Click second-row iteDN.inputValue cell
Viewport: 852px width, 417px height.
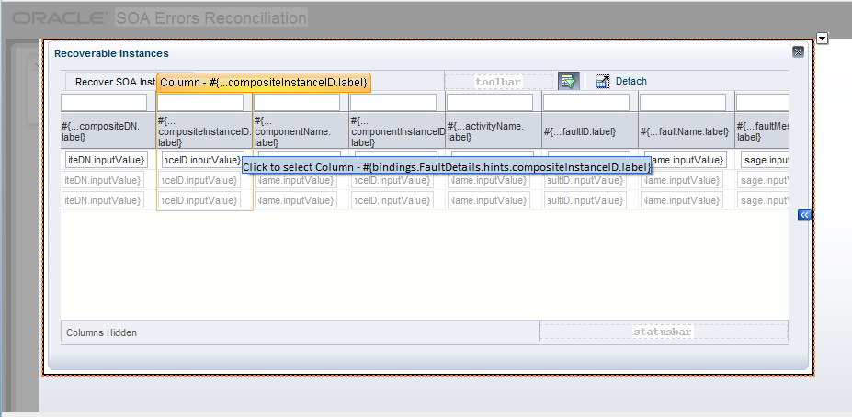coord(103,180)
